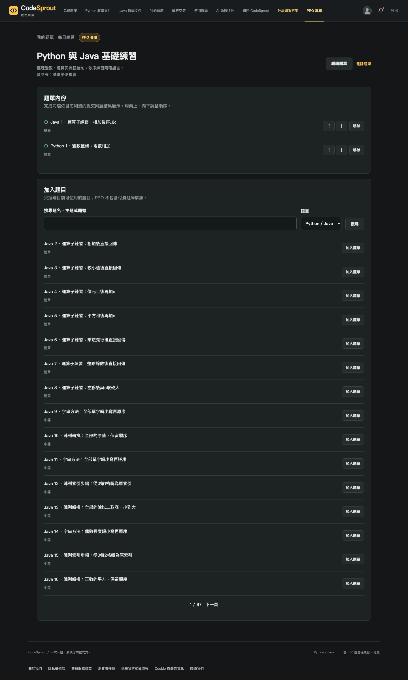
Task: Add Java 5 平方和後再加c to list
Action: point(353,320)
